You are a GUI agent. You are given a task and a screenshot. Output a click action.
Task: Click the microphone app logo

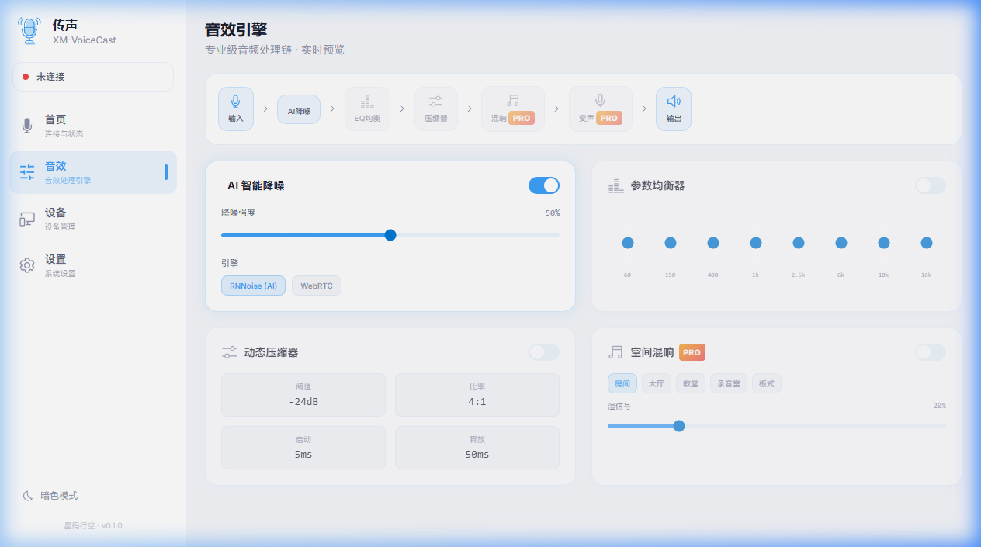coord(29,31)
